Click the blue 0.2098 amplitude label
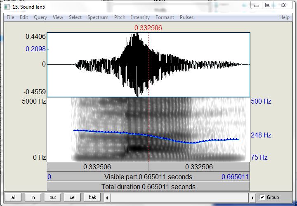This screenshot has height=206, width=297. [35, 49]
